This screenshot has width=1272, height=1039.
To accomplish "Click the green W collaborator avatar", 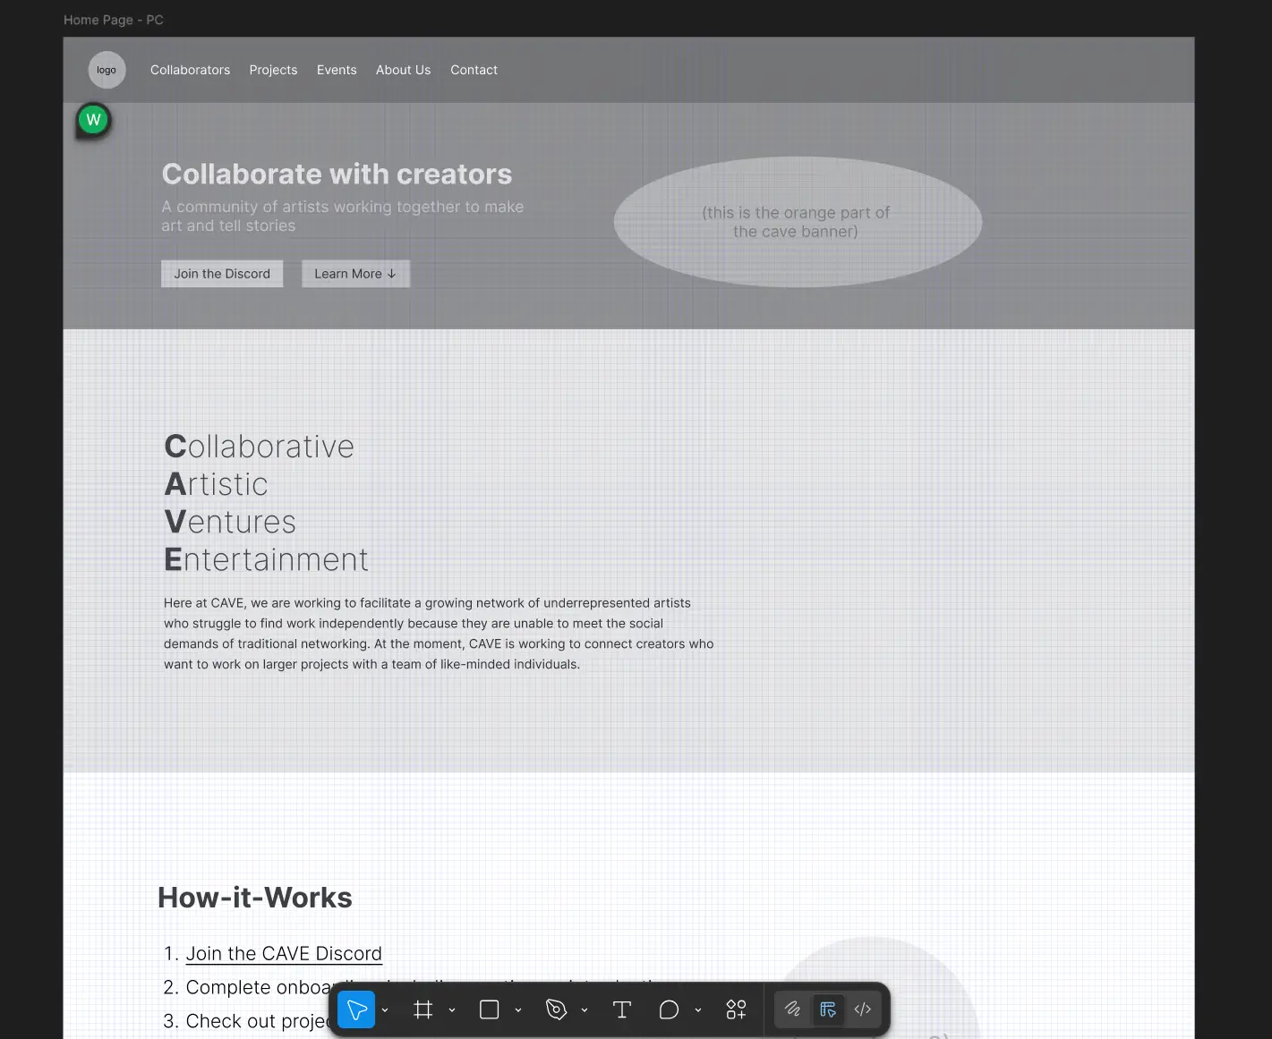I will coord(93,119).
